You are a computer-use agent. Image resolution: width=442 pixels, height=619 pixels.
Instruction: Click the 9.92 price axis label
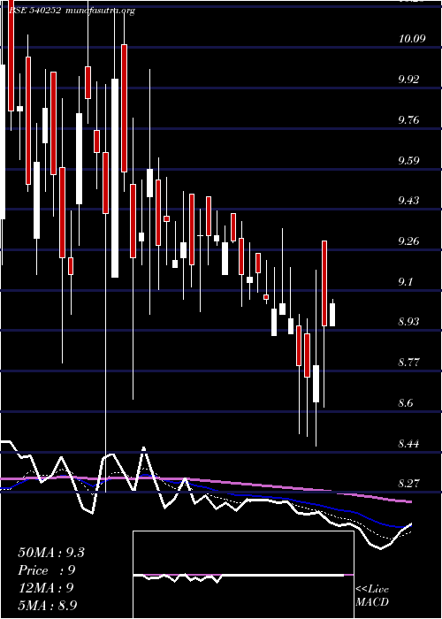[408, 80]
